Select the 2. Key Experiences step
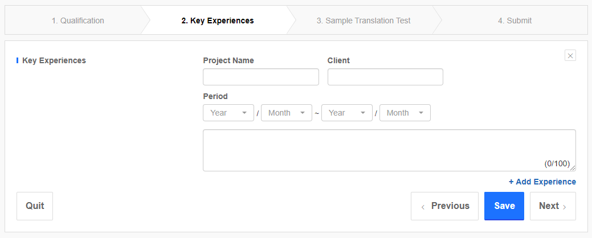 (218, 20)
